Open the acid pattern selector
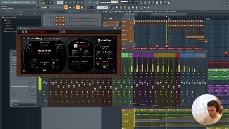Image resolution: width=229 pixels, height=129 pixels. (103, 7)
